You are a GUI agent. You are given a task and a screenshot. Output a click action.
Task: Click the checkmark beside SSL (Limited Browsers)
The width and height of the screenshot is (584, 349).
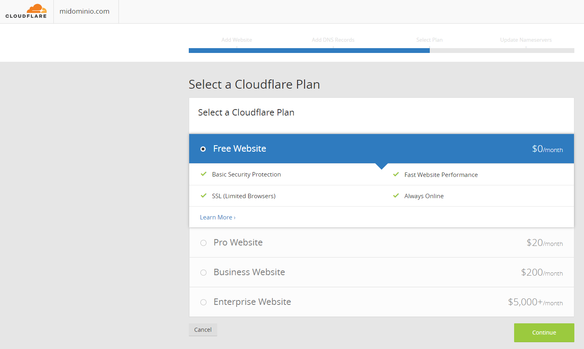(203, 196)
